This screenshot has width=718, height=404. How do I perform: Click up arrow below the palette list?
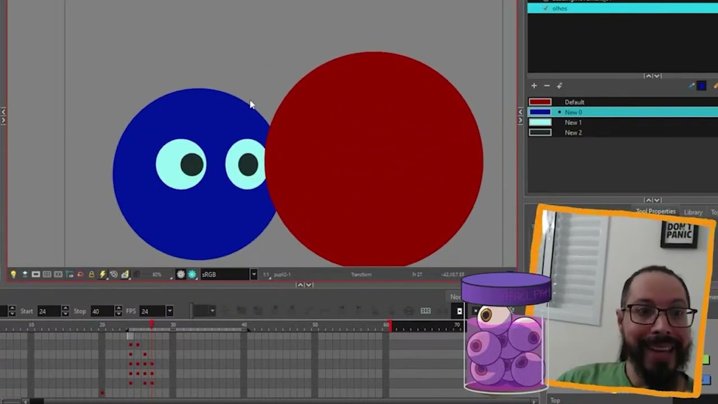tap(648, 76)
